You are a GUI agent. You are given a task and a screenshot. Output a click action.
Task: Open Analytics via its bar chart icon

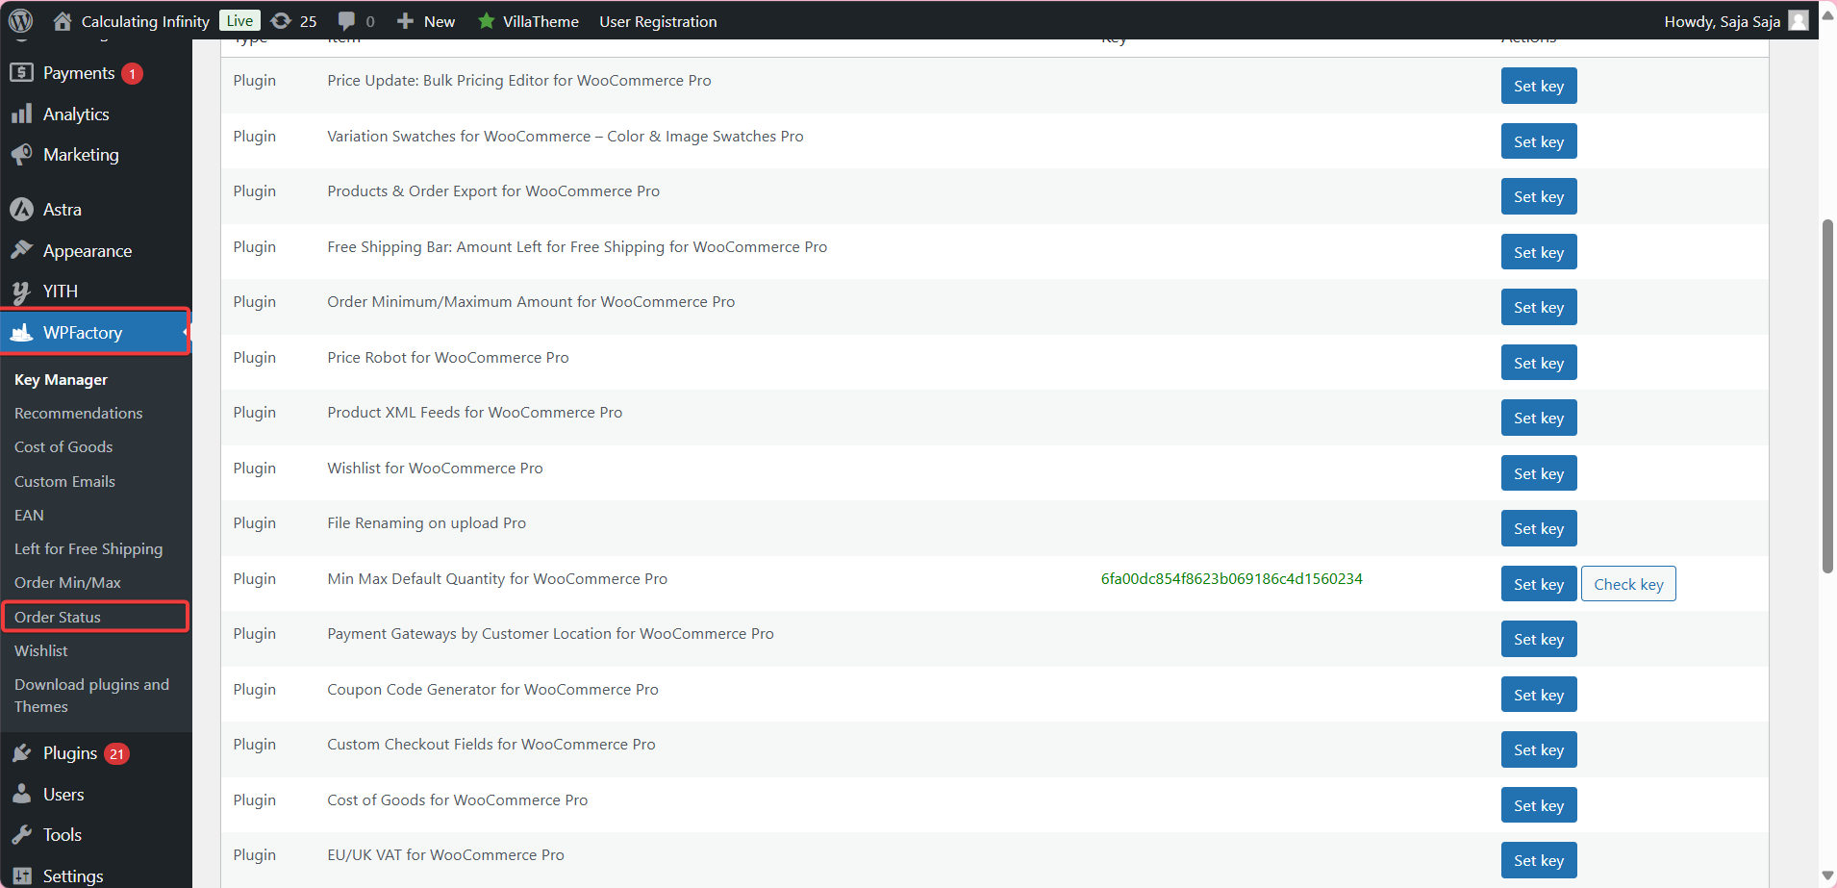[x=21, y=114]
